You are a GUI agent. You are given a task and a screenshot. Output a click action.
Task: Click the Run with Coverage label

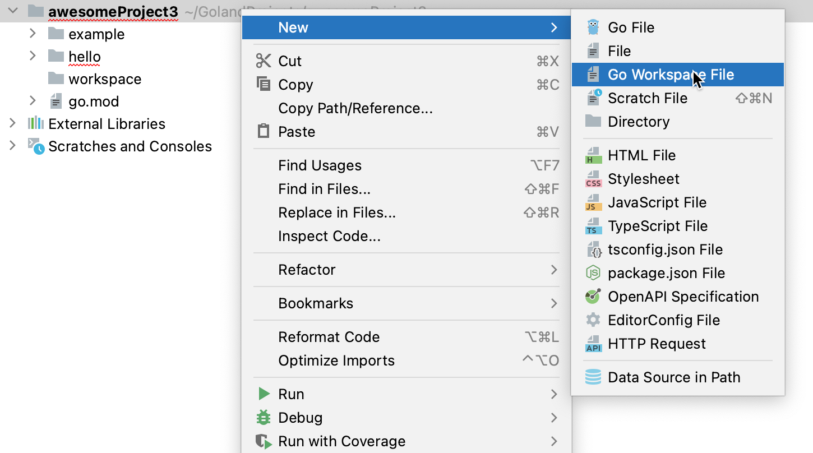(342, 441)
